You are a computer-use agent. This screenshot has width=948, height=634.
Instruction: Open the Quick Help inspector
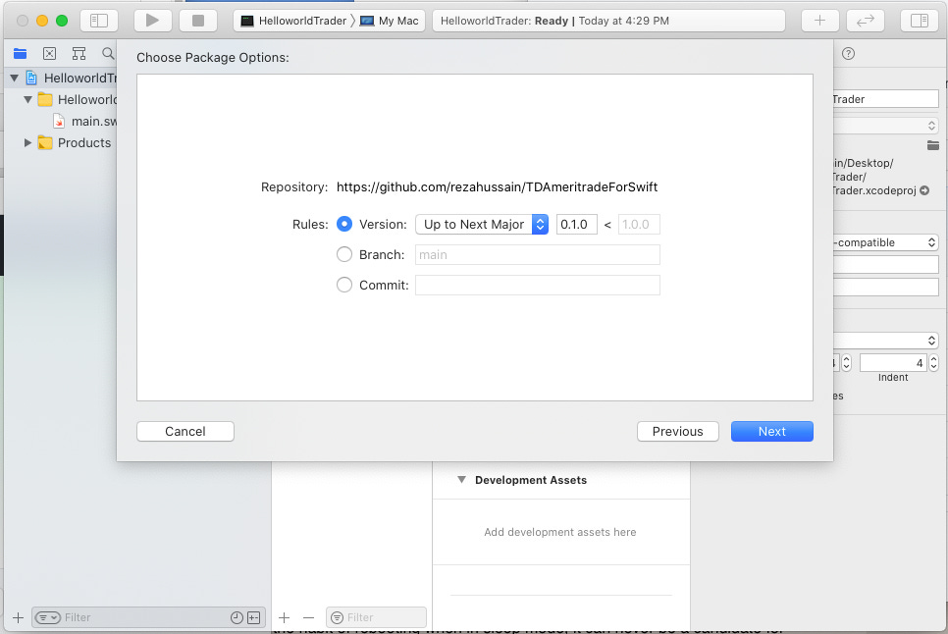[848, 54]
